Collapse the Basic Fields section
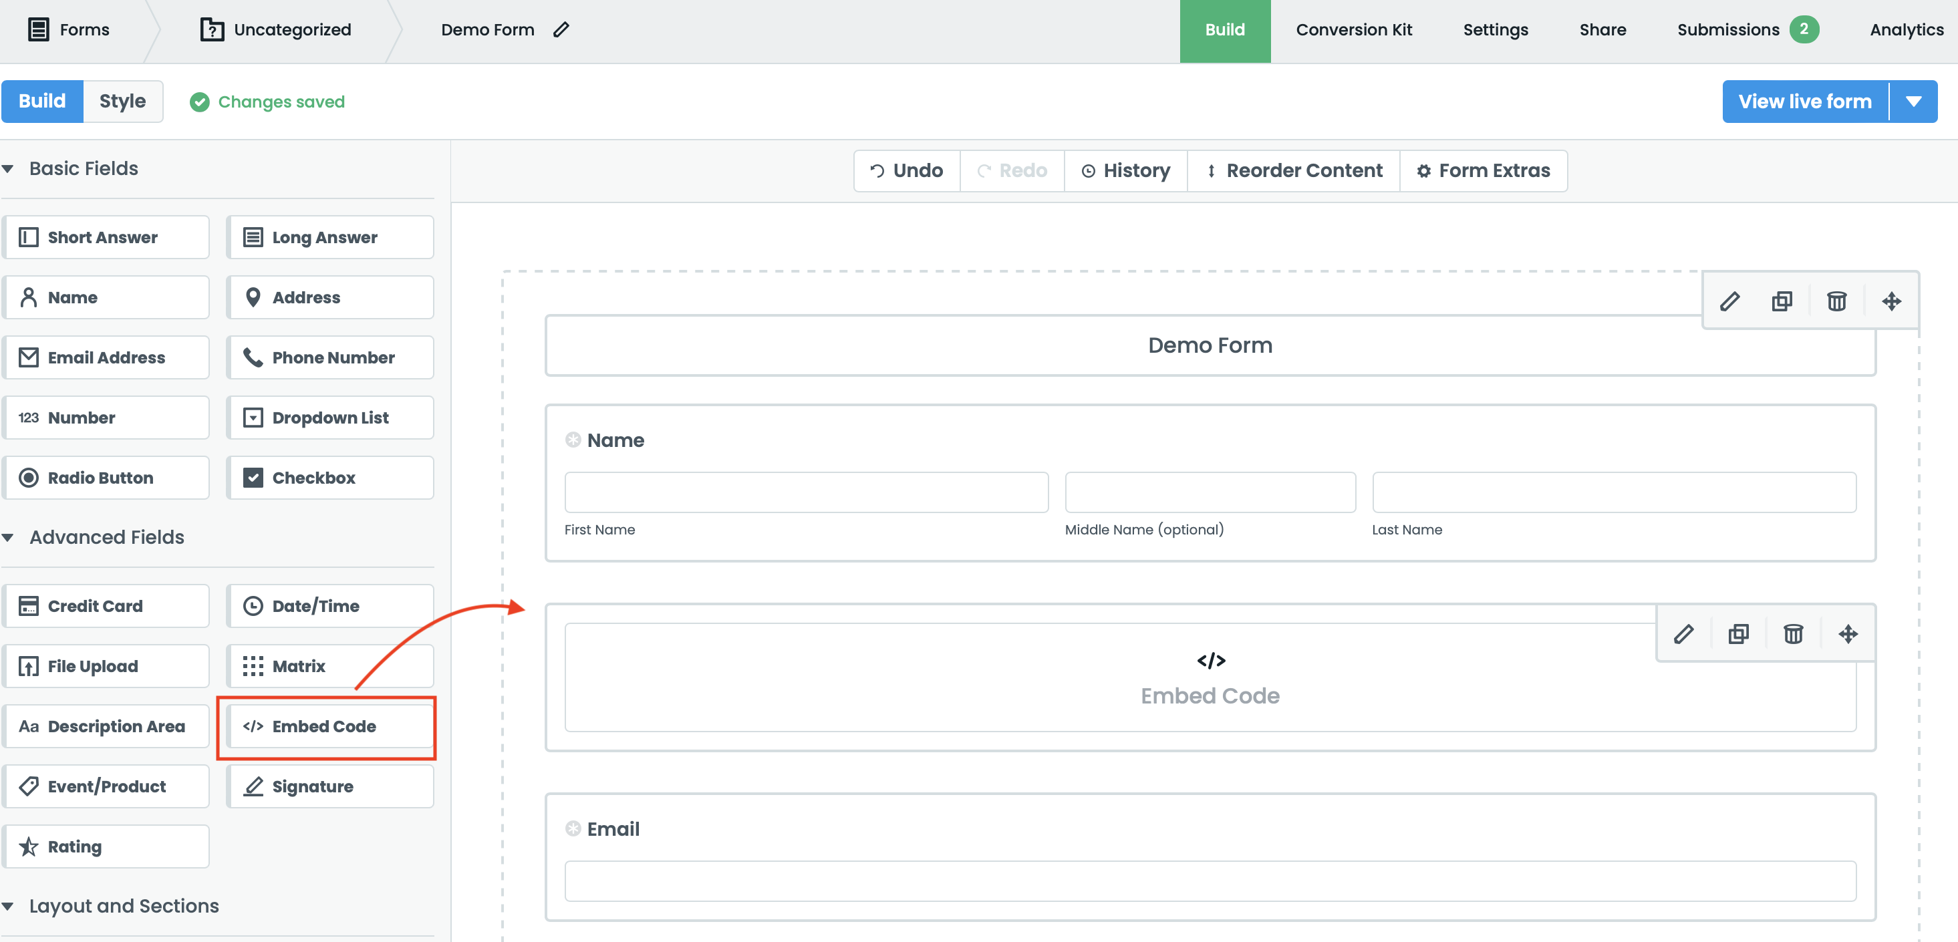Screen dimensions: 1958x942 [x=9, y=168]
